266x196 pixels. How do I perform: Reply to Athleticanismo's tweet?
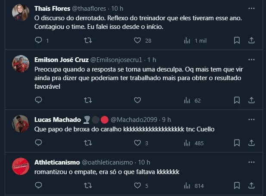point(38,186)
